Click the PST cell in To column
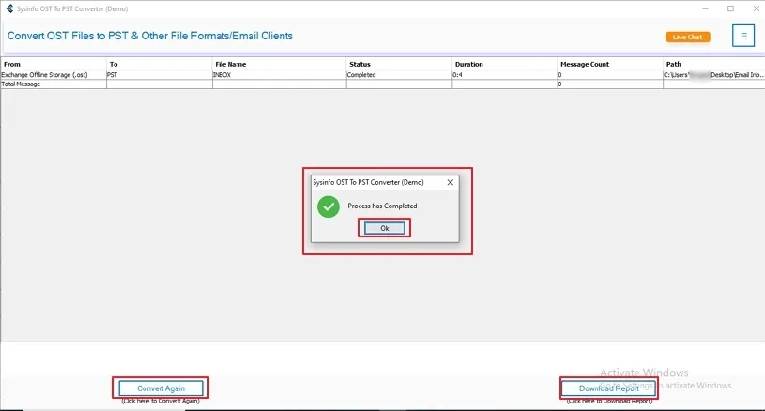Viewport: 765px width, 411px height. point(160,74)
